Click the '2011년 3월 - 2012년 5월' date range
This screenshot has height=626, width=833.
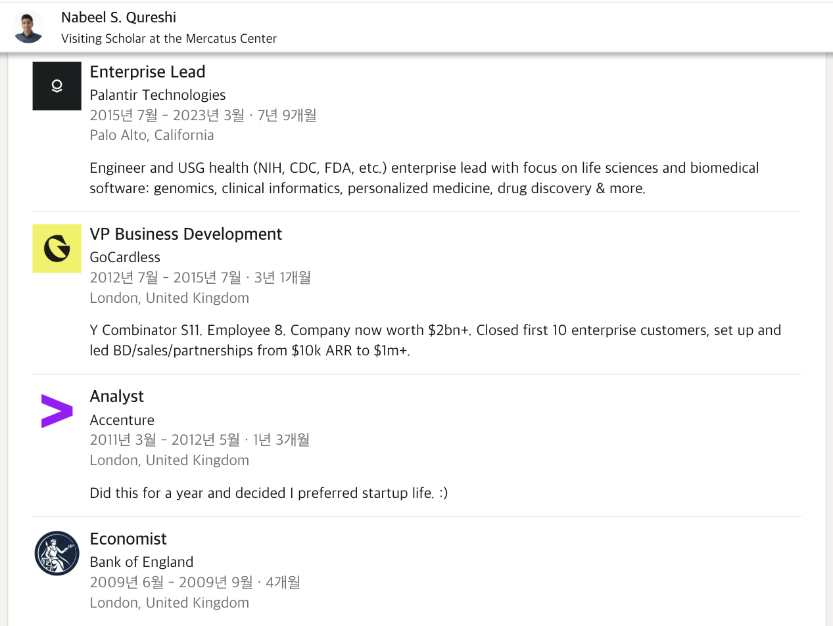click(x=165, y=440)
